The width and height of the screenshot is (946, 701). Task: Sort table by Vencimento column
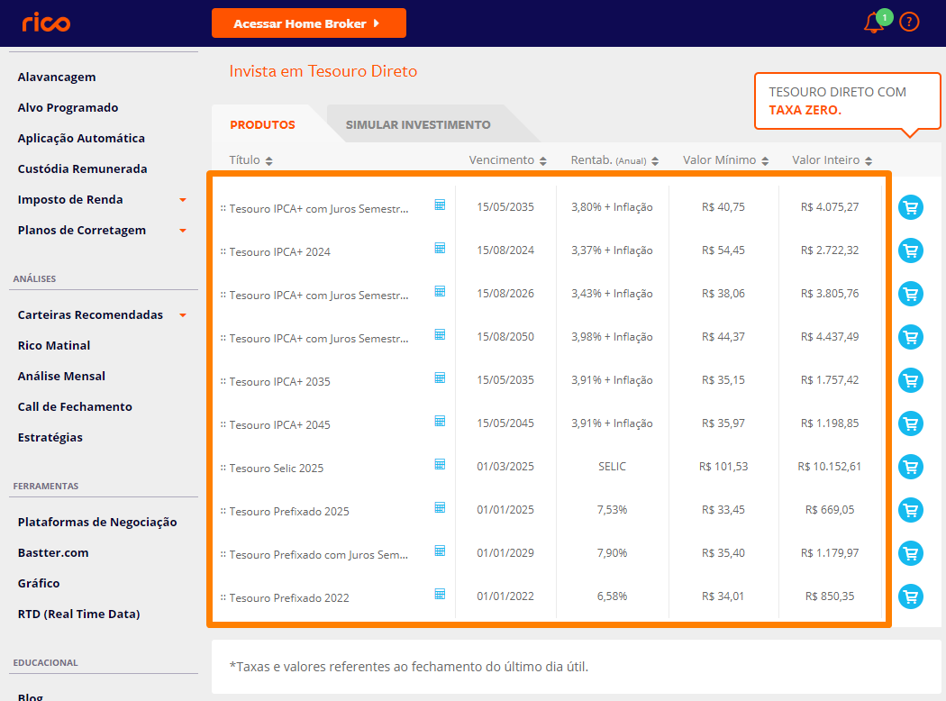coord(507,160)
